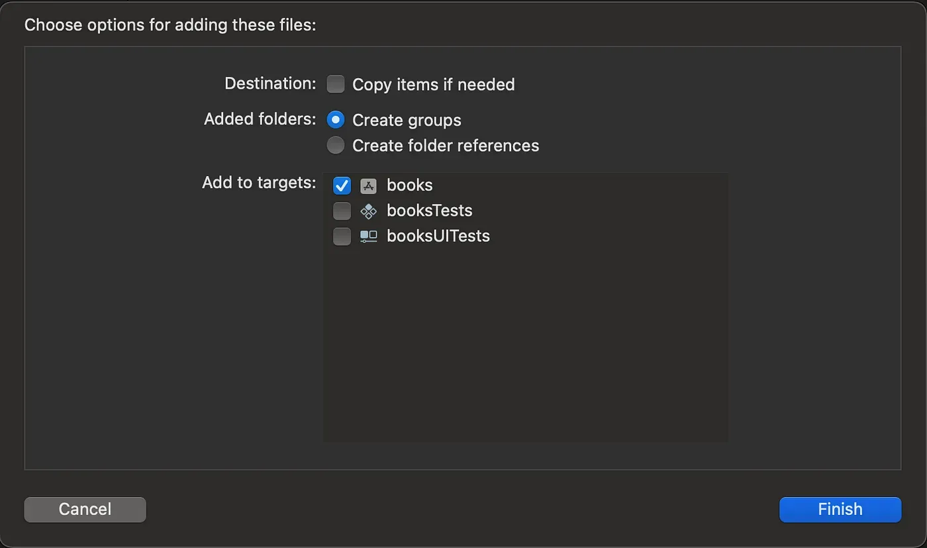Click the Create groups label text

pos(407,120)
